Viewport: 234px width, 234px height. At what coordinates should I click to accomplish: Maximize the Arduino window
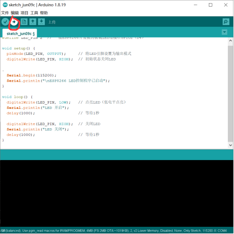coord(210,5)
